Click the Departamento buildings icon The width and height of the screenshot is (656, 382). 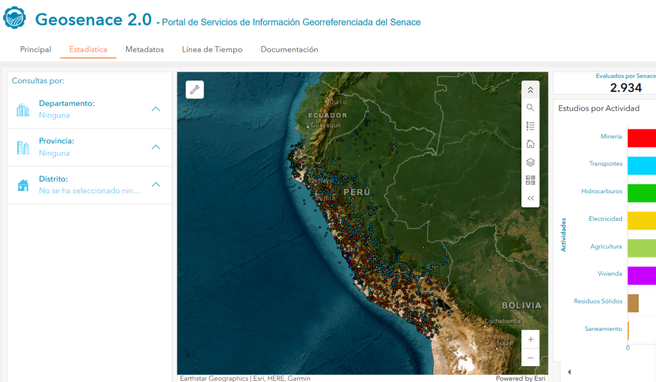(23, 109)
